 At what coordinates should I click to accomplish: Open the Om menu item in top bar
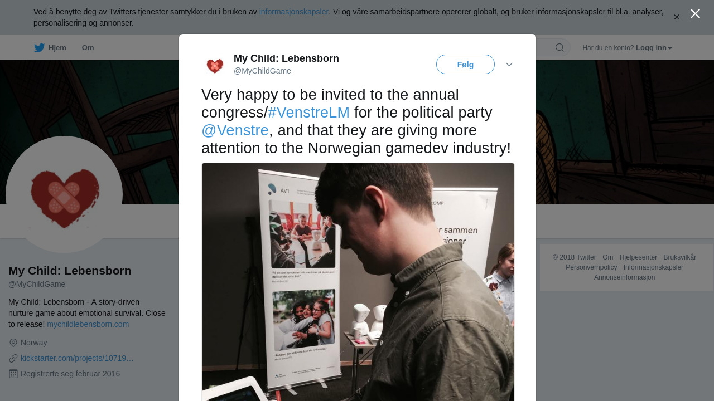pyautogui.click(x=88, y=48)
